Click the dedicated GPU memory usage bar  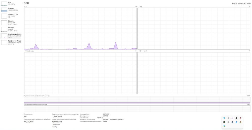pyautogui.click(x=137, y=100)
